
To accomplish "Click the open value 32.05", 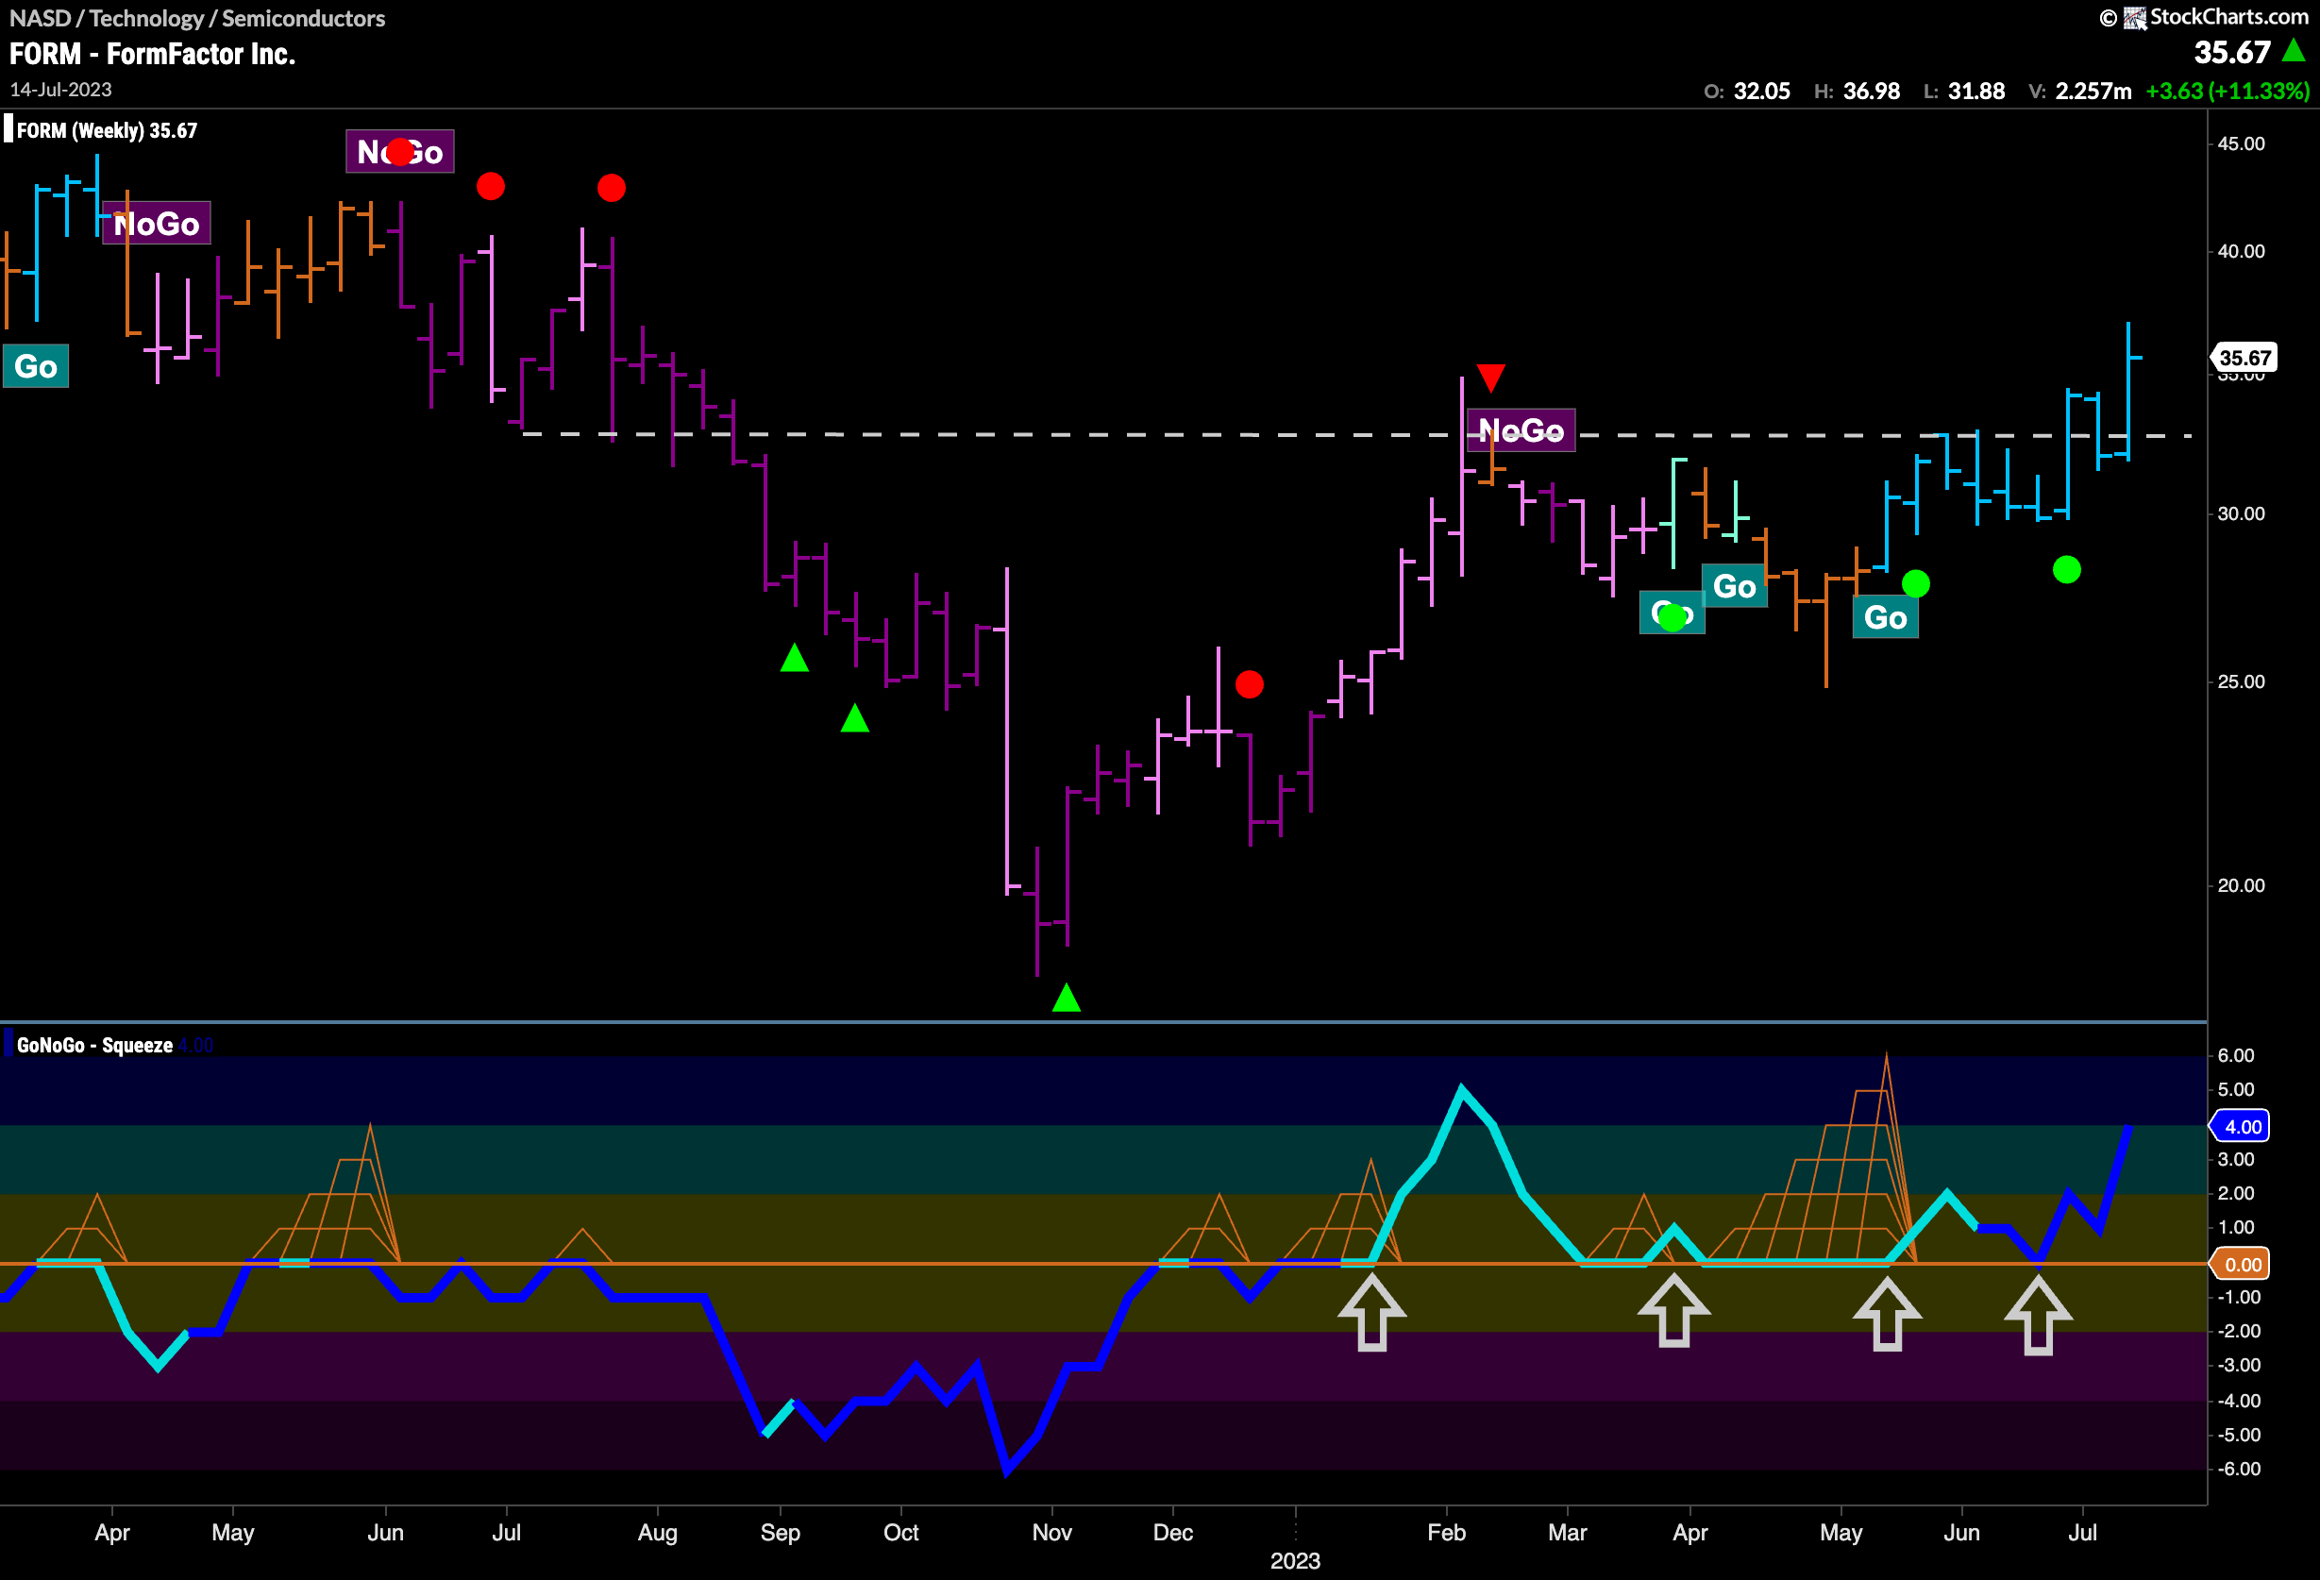I will pyautogui.click(x=1762, y=91).
